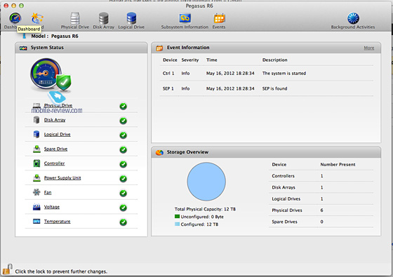Click the Description column header

click(274, 60)
